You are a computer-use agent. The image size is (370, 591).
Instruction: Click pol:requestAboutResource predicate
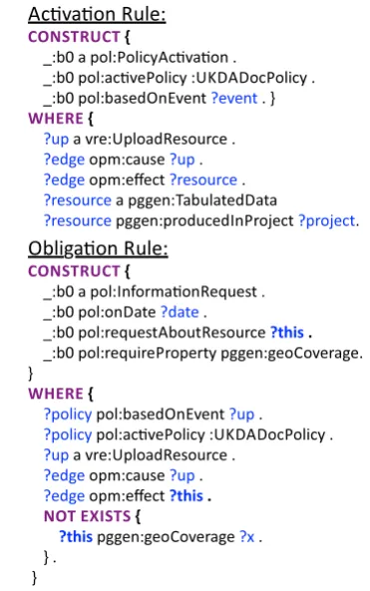tap(172, 333)
